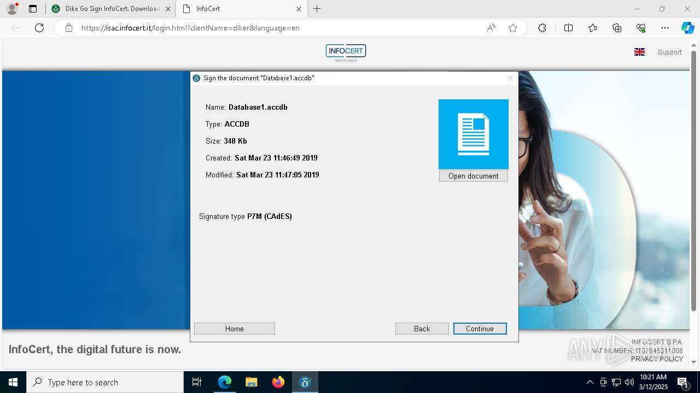This screenshot has width=700, height=393.
Task: Return Home from the sign dialog
Action: [234, 329]
